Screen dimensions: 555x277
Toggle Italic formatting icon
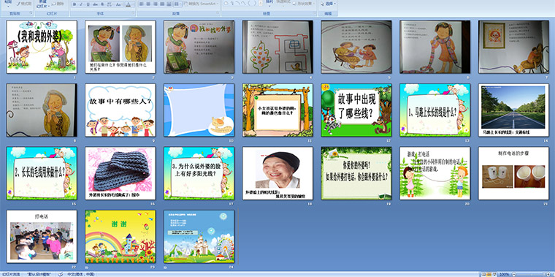tap(81, 4)
